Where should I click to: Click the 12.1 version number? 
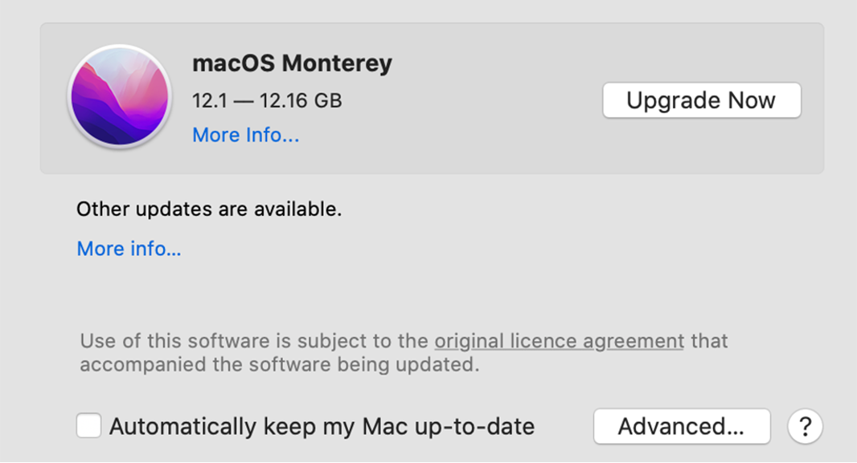point(209,101)
